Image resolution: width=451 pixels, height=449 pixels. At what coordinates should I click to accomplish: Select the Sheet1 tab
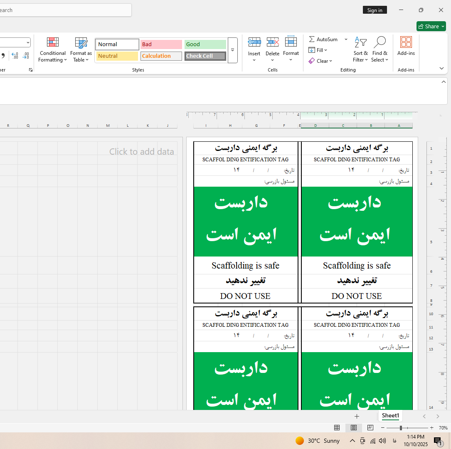390,416
